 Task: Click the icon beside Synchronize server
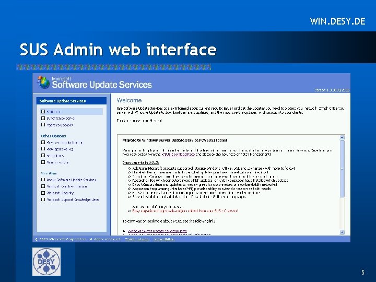click(x=43, y=118)
